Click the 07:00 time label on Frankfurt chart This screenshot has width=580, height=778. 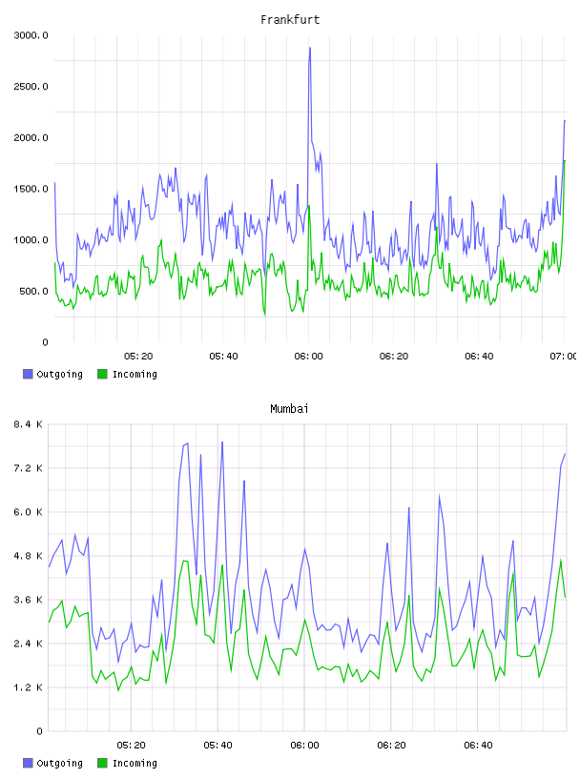point(563,356)
